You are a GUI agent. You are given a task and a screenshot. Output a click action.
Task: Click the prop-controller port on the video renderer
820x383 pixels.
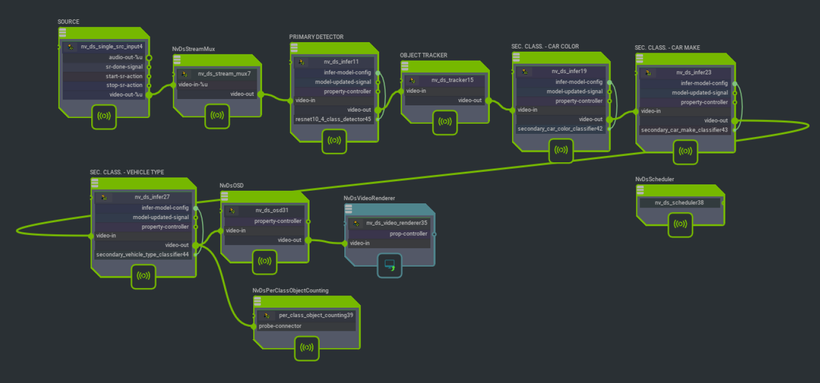coord(434,234)
